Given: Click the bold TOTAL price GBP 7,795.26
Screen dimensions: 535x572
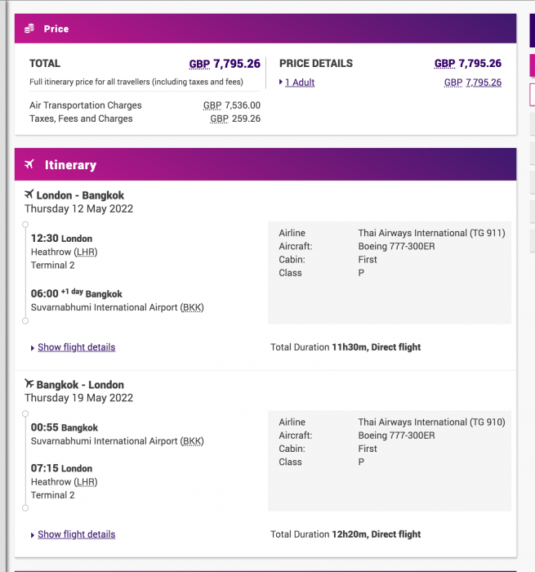Looking at the screenshot, I should 225,64.
